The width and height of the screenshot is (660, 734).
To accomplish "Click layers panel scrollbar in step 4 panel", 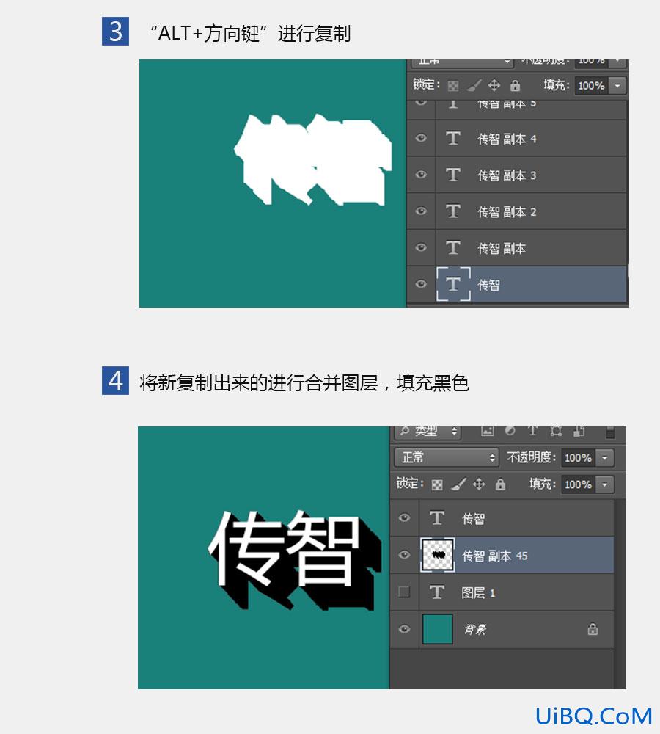I will (x=620, y=594).
